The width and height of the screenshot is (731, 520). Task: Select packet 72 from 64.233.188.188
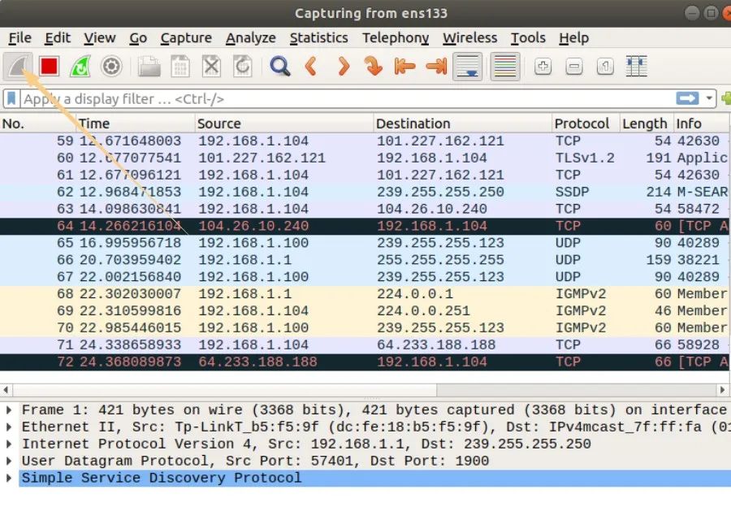point(364,362)
